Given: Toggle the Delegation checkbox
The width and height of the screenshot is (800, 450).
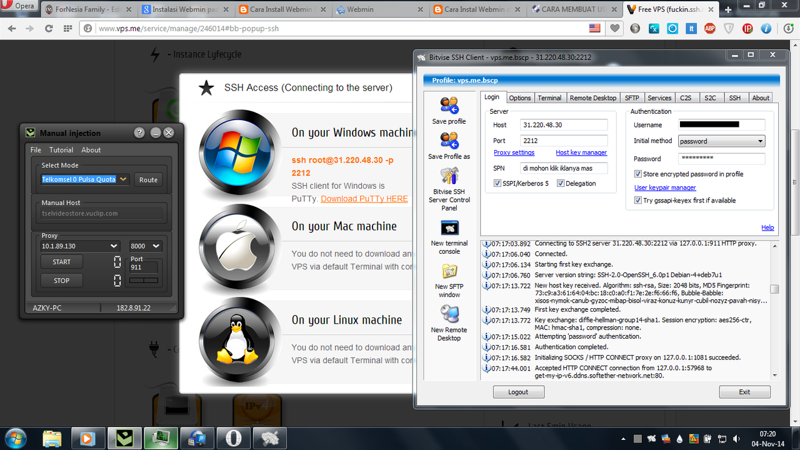Looking at the screenshot, I should [x=561, y=183].
